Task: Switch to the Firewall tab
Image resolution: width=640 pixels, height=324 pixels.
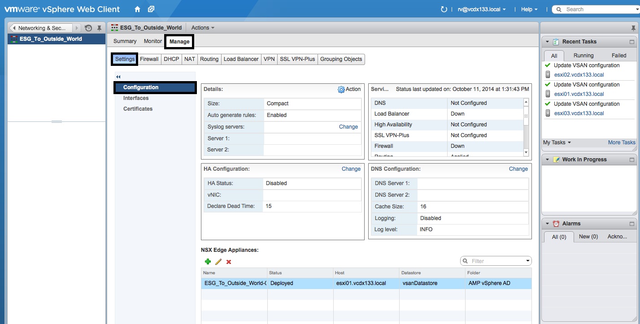Action: point(149,59)
